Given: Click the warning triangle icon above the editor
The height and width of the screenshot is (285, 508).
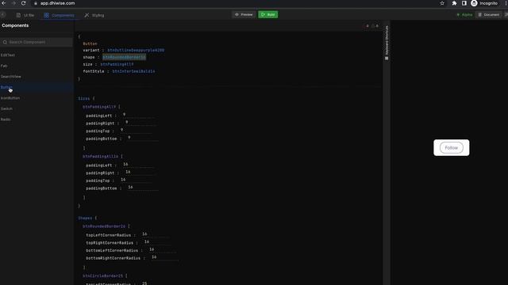Looking at the screenshot, I should (x=372, y=26).
